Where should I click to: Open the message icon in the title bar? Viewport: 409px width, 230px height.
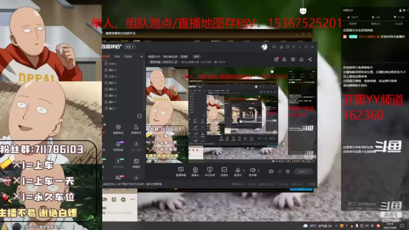[274, 47]
